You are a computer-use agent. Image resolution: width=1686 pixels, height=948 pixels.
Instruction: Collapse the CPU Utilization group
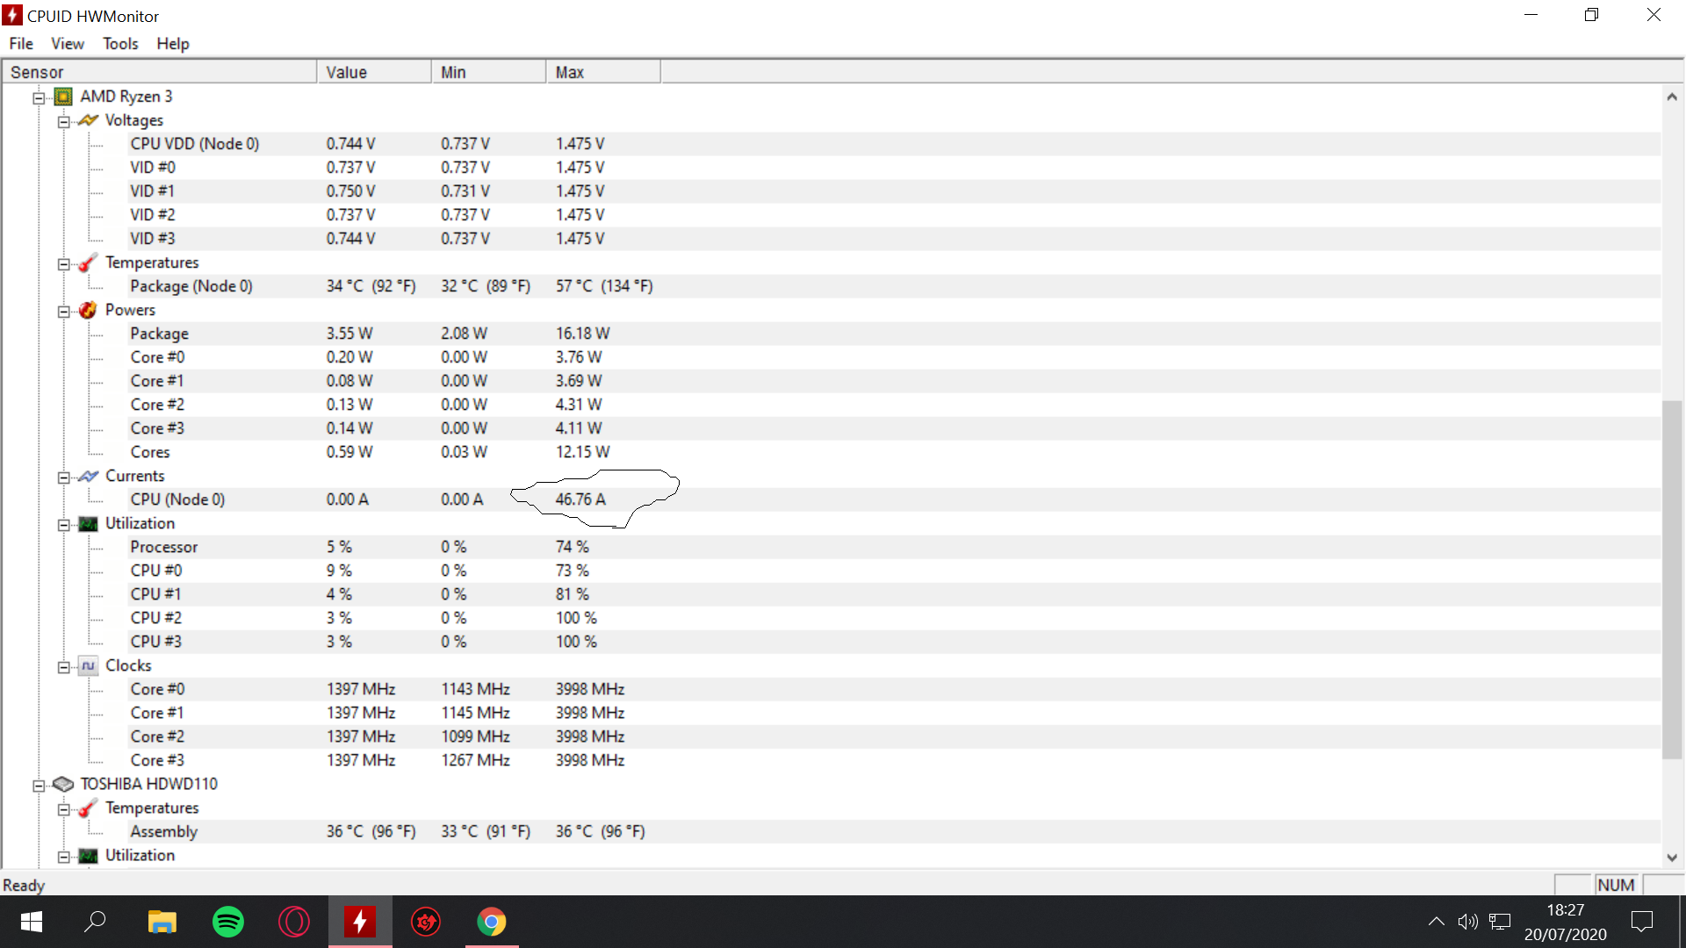point(63,524)
